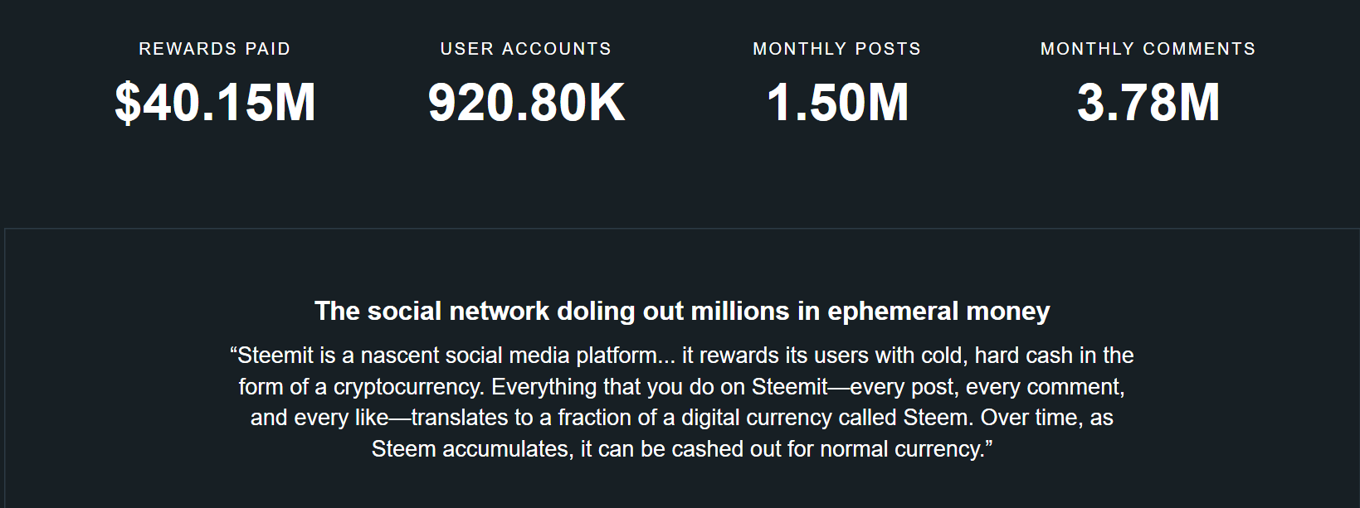
Task: Select the 1.50M monthly posts value
Action: click(x=837, y=103)
